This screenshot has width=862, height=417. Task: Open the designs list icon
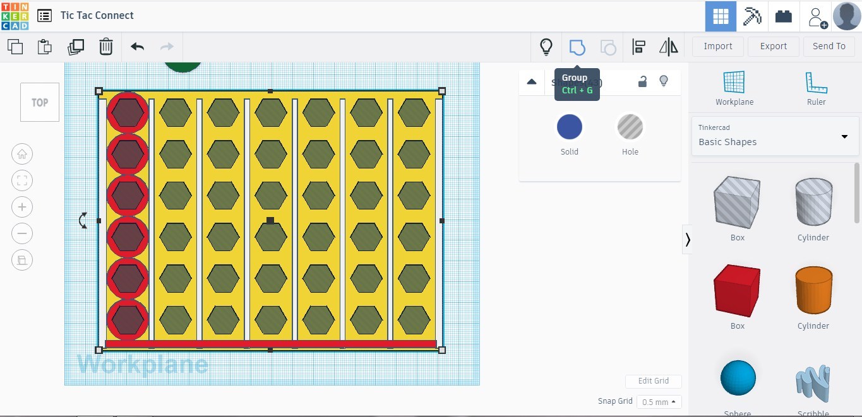(44, 16)
